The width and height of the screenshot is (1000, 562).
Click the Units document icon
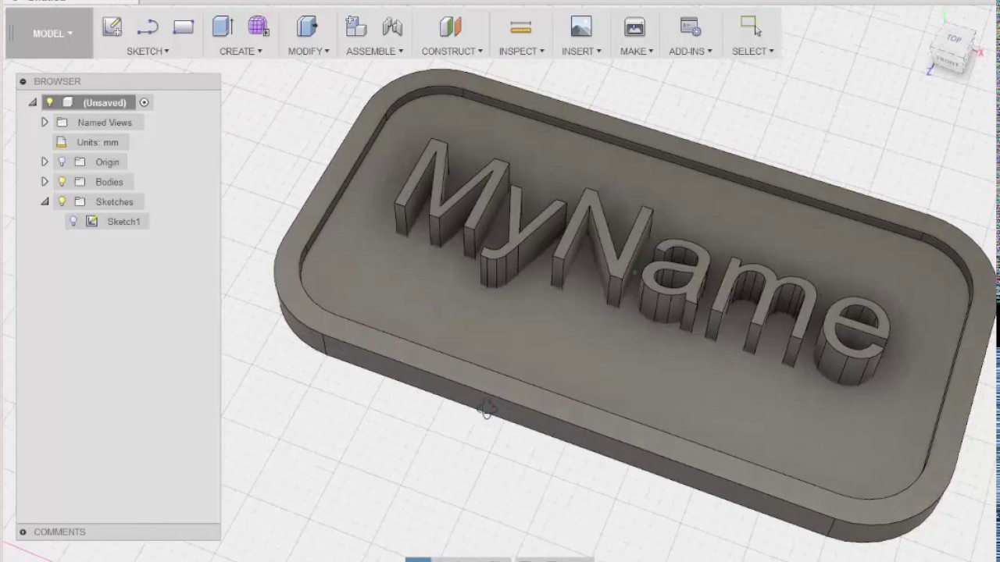(x=61, y=142)
